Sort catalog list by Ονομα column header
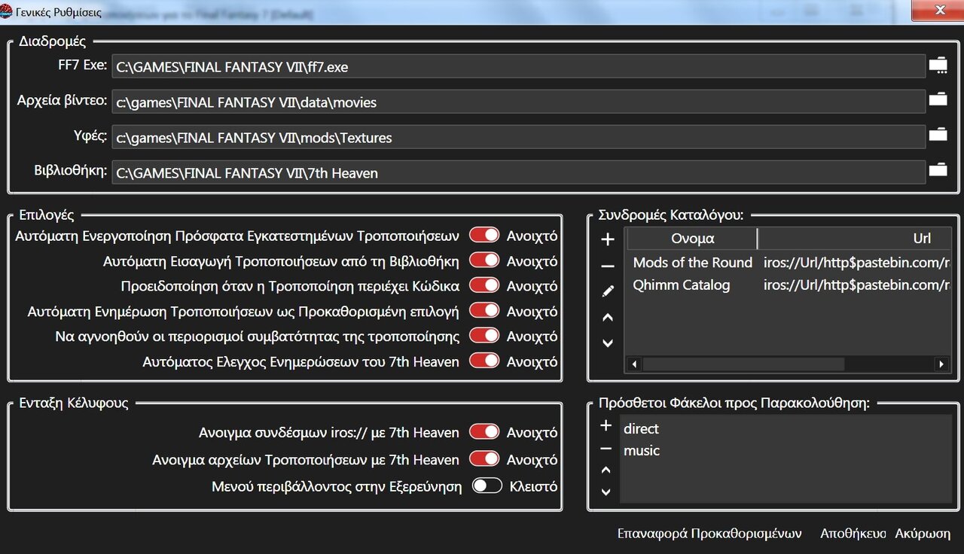964x554 pixels. click(x=692, y=239)
